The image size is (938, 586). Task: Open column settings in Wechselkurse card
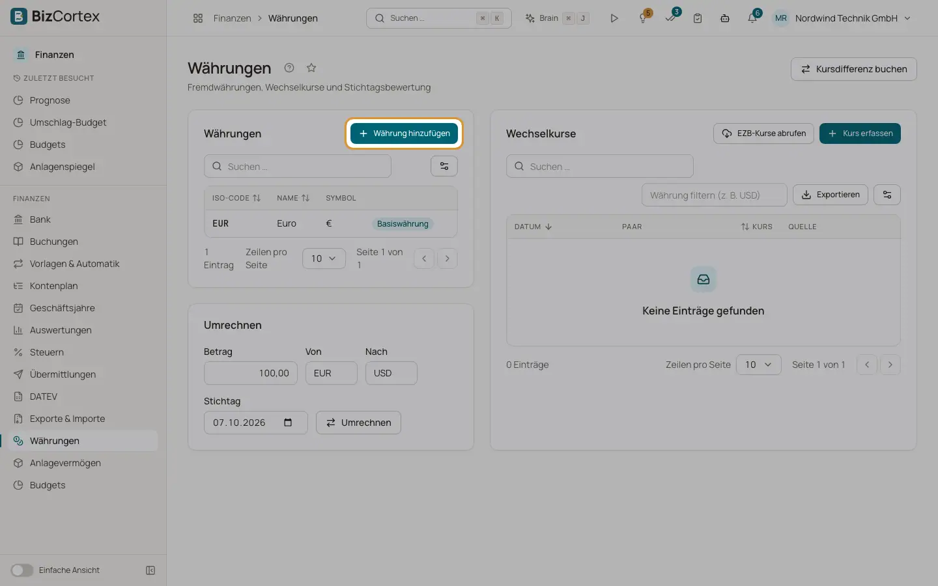coord(887,195)
